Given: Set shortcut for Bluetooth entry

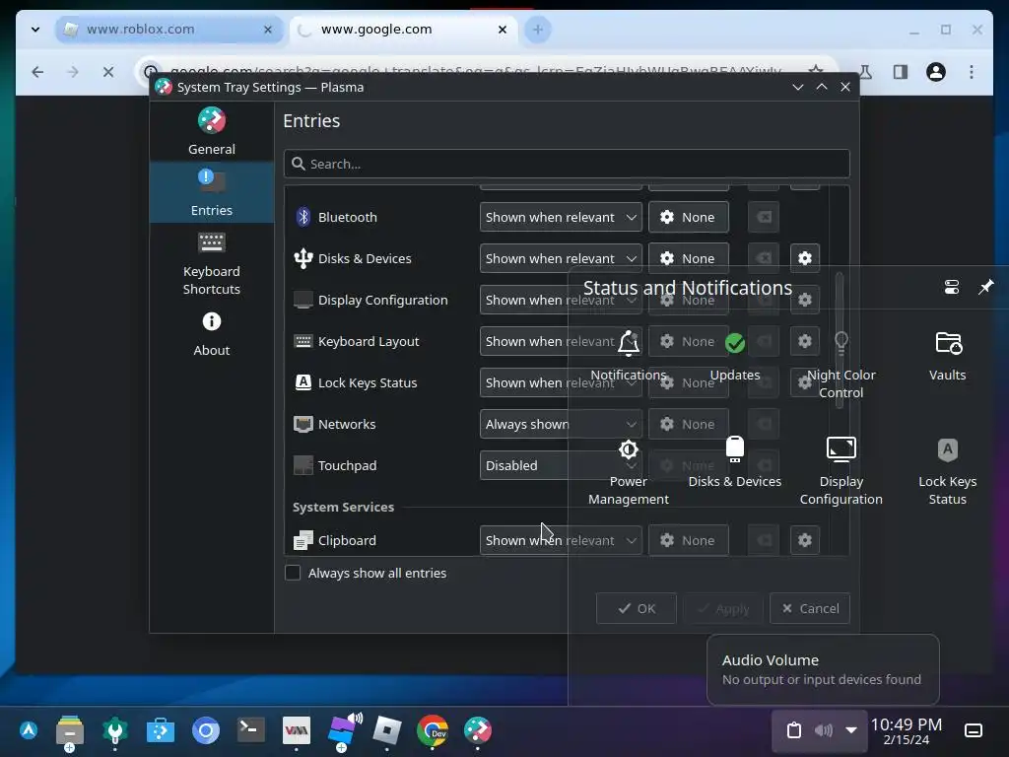Looking at the screenshot, I should (x=688, y=217).
